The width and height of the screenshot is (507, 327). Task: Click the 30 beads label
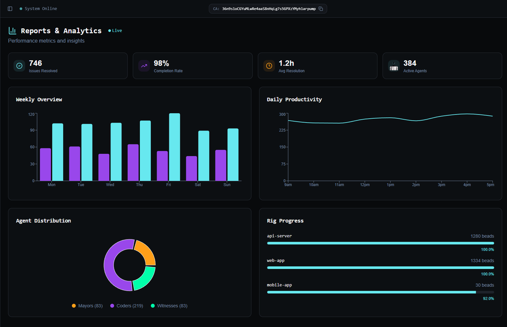[485, 285]
